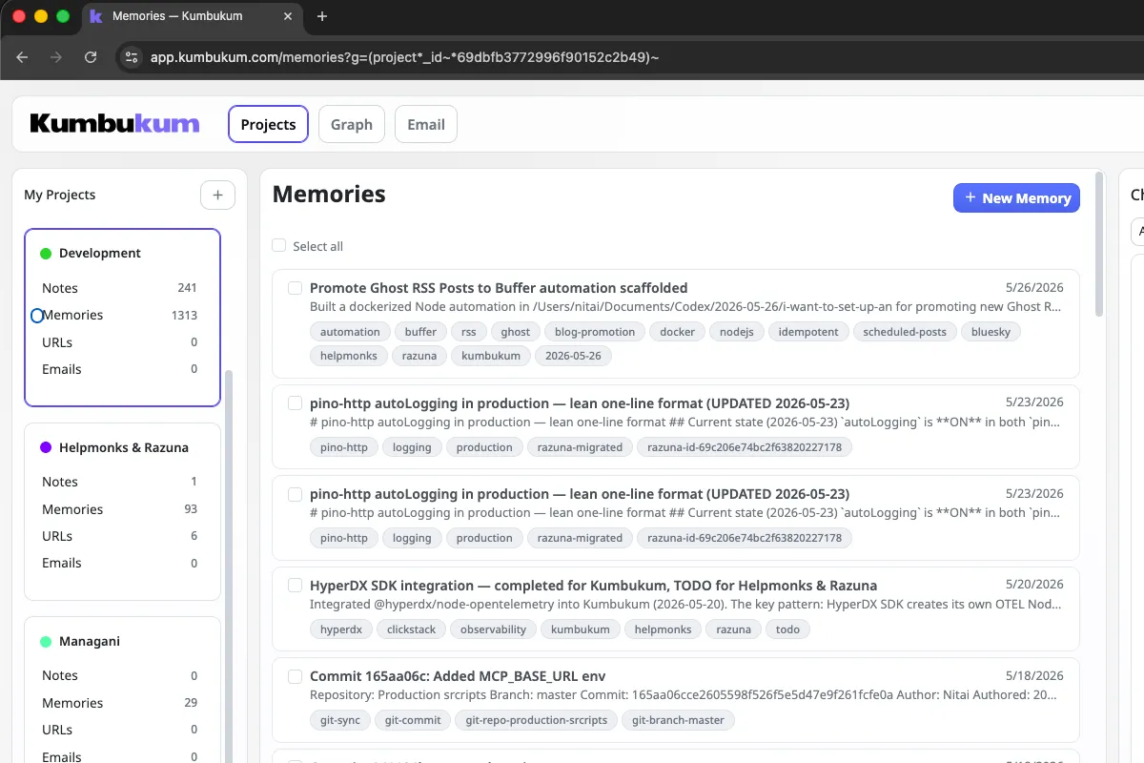Open Memories under Helpmonks & Razuna

coord(120,509)
